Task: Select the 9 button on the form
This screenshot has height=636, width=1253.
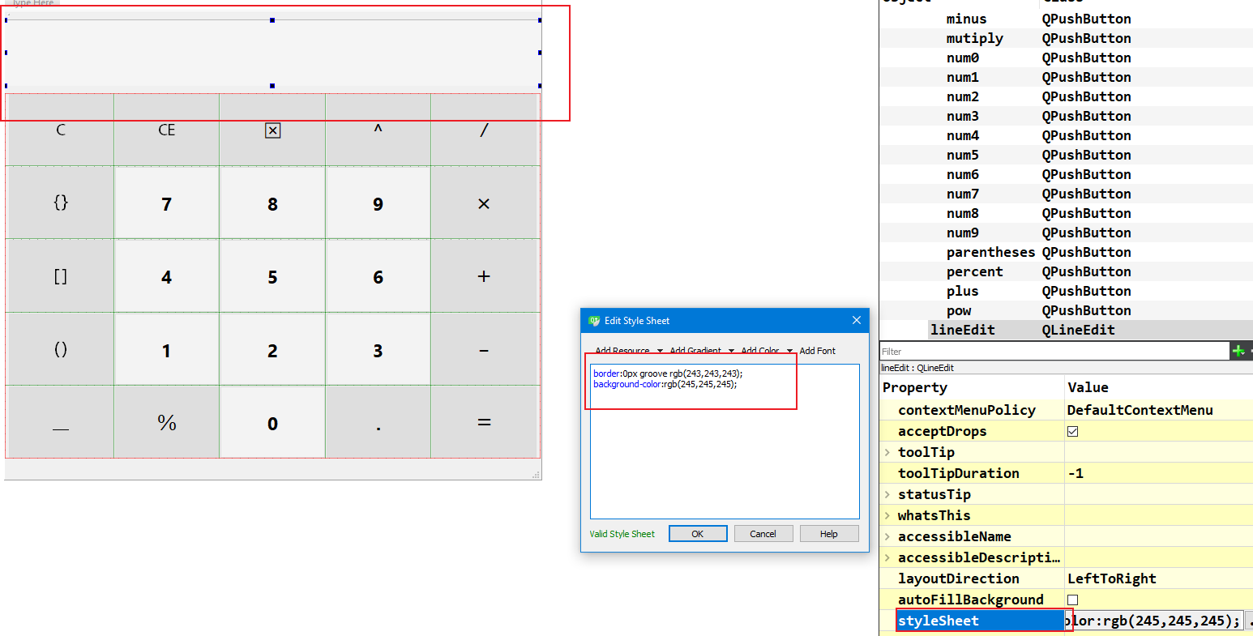Action: click(x=378, y=203)
